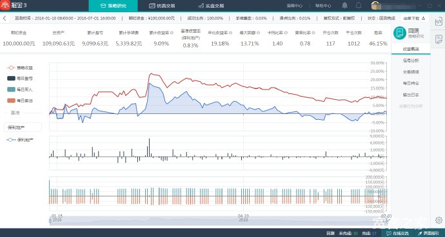445x237 pixels.
Task: Click the 在线交流 chat bubble icon
Action: [389, 233]
